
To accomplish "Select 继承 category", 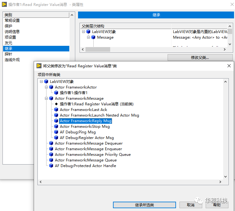I will coord(36,49).
